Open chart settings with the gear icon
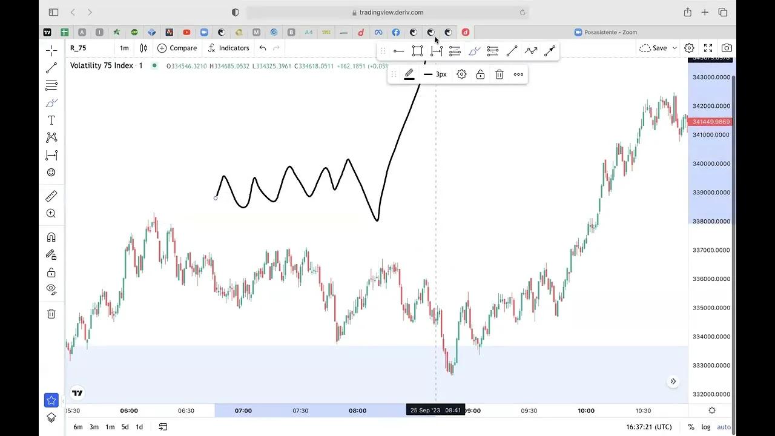Viewport: 775px width, 436px height. pos(689,47)
